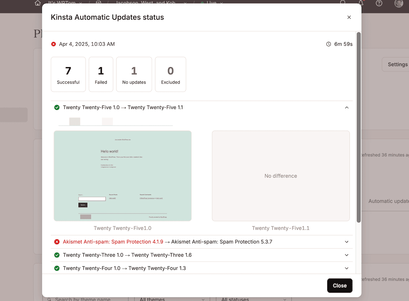
Task: Click the Twenty Twenty-Five 1.0 → 1.1 text
Action: point(123,107)
